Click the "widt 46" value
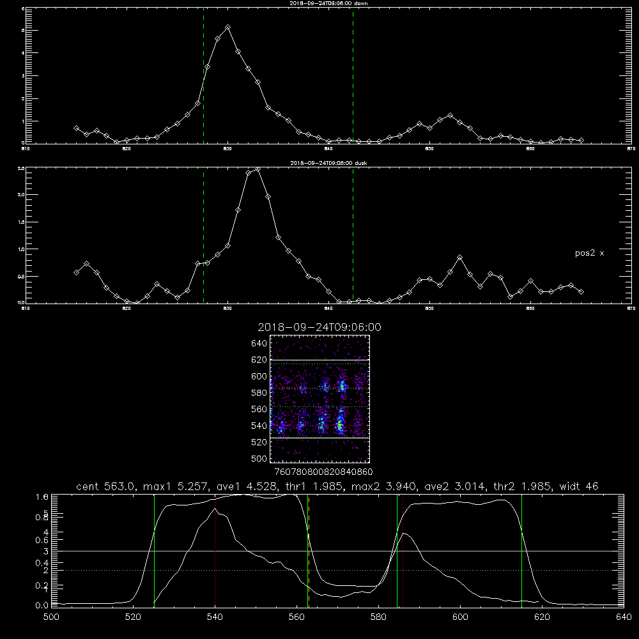The width and height of the screenshot is (639, 639). point(579,486)
